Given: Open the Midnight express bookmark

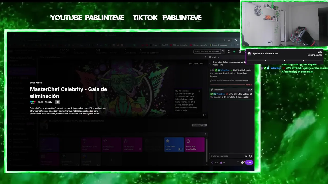Looking at the screenshot, I should coord(198,45).
